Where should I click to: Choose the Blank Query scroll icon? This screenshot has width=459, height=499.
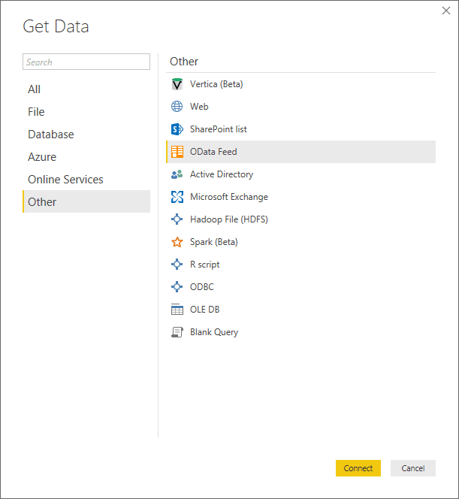click(177, 332)
